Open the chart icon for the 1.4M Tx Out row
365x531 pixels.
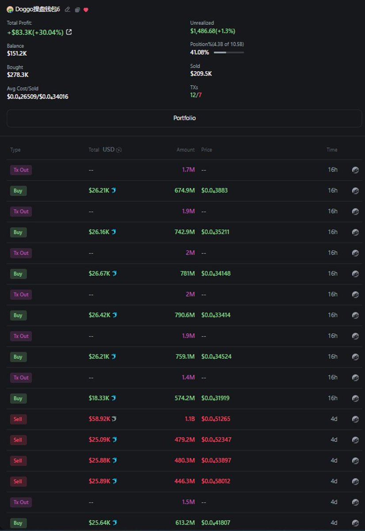tap(355, 378)
